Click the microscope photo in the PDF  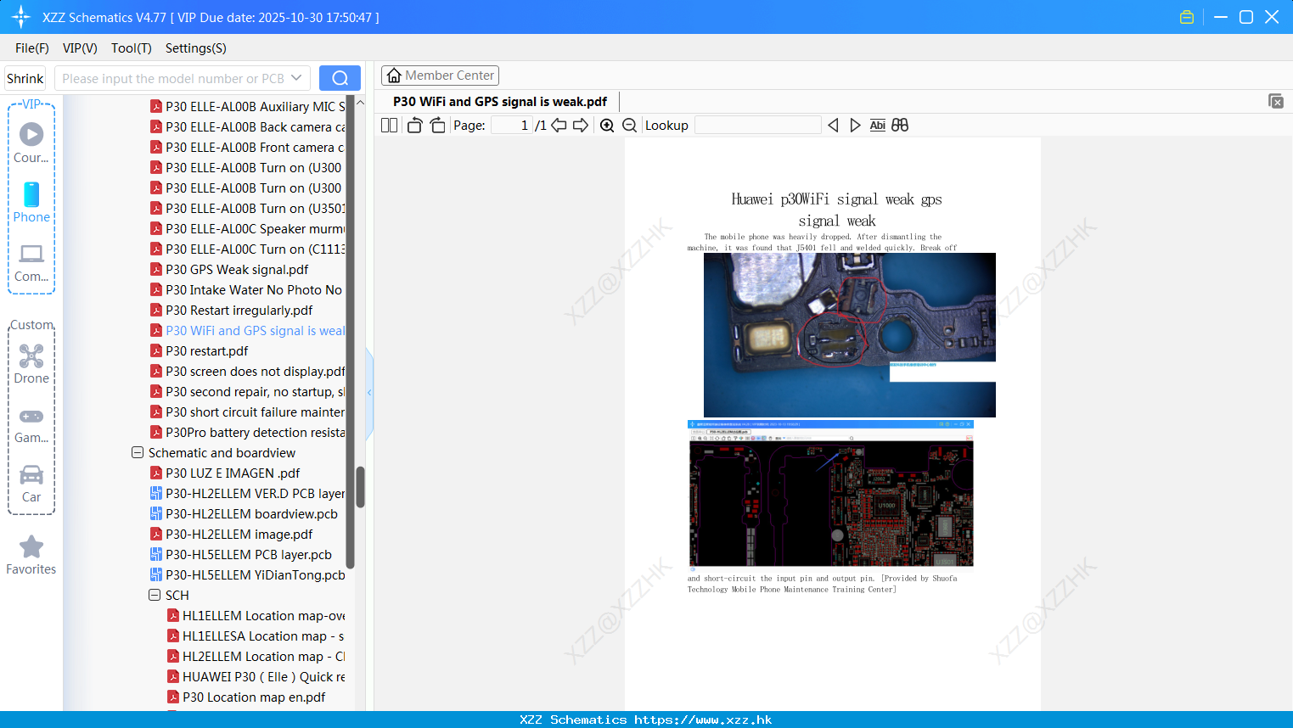pos(850,335)
